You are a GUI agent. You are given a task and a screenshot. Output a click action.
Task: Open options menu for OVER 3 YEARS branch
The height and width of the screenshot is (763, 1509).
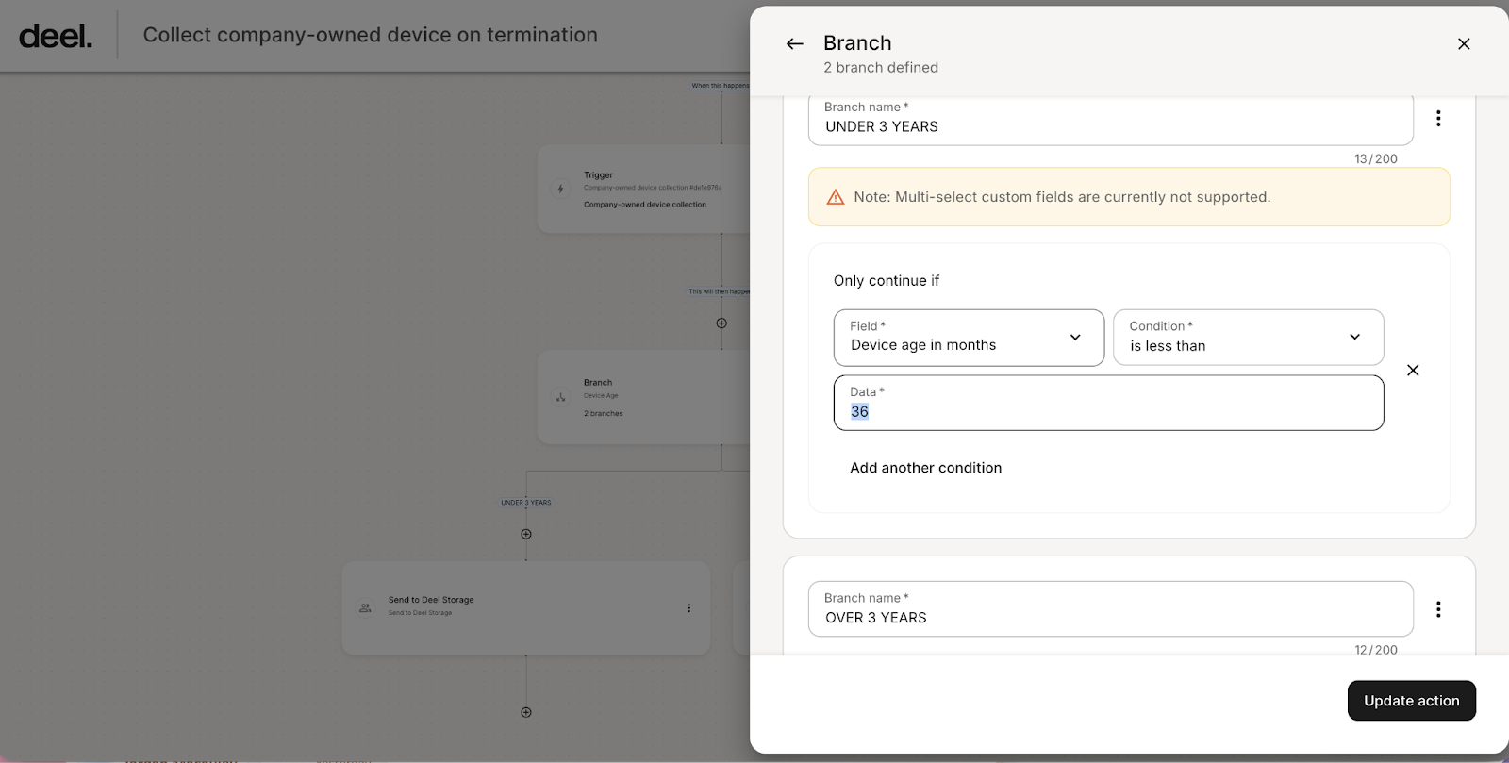point(1438,609)
